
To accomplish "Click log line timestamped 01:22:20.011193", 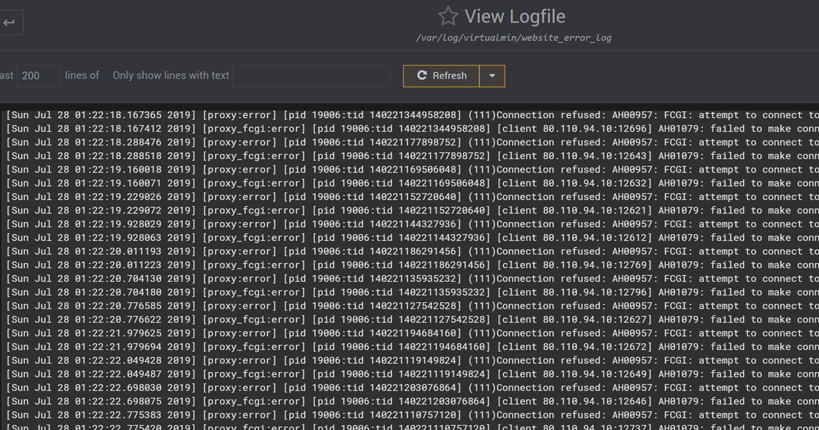I will [x=412, y=251].
